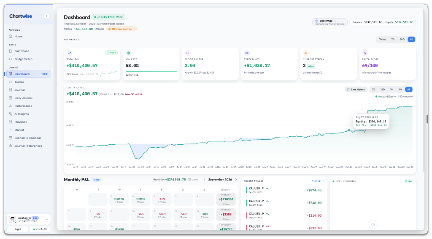Click the Expectancy card icon
The image size is (432, 239).
[x=247, y=53]
